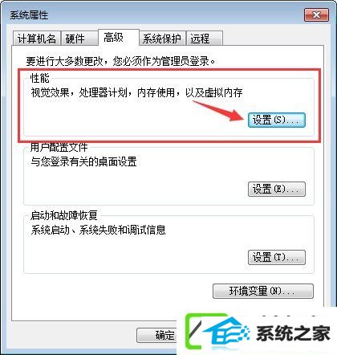Click user profile 设置(E) button

click(277, 190)
